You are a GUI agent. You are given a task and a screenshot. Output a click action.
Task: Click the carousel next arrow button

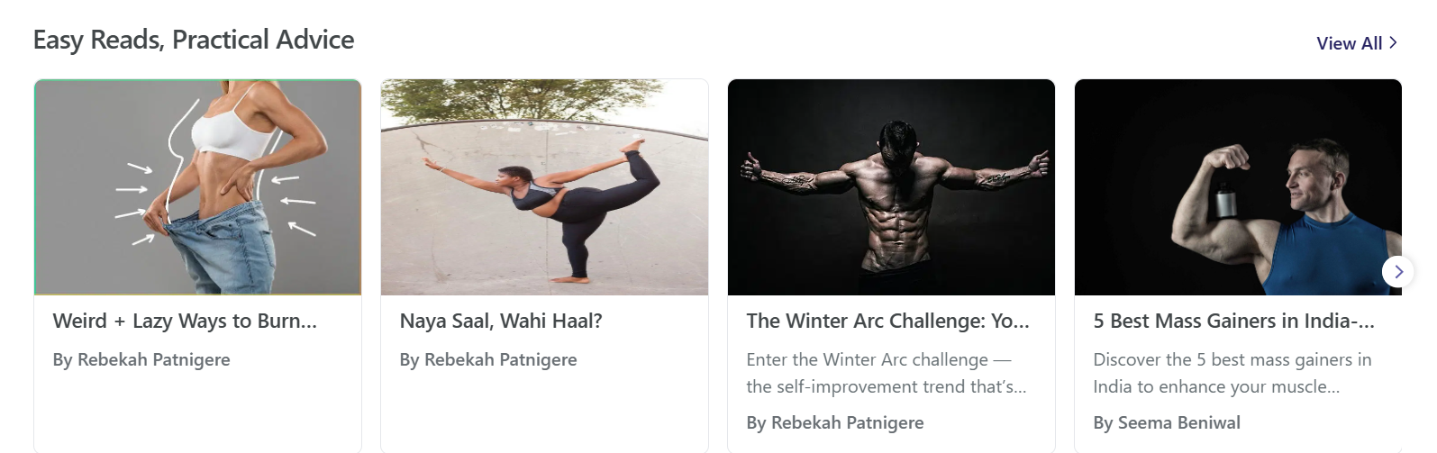click(1397, 271)
